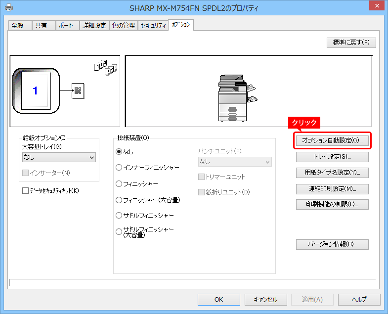The image size is (388, 314).
Task: Select the サドルフィニッシャー radio option
Action: (119, 216)
